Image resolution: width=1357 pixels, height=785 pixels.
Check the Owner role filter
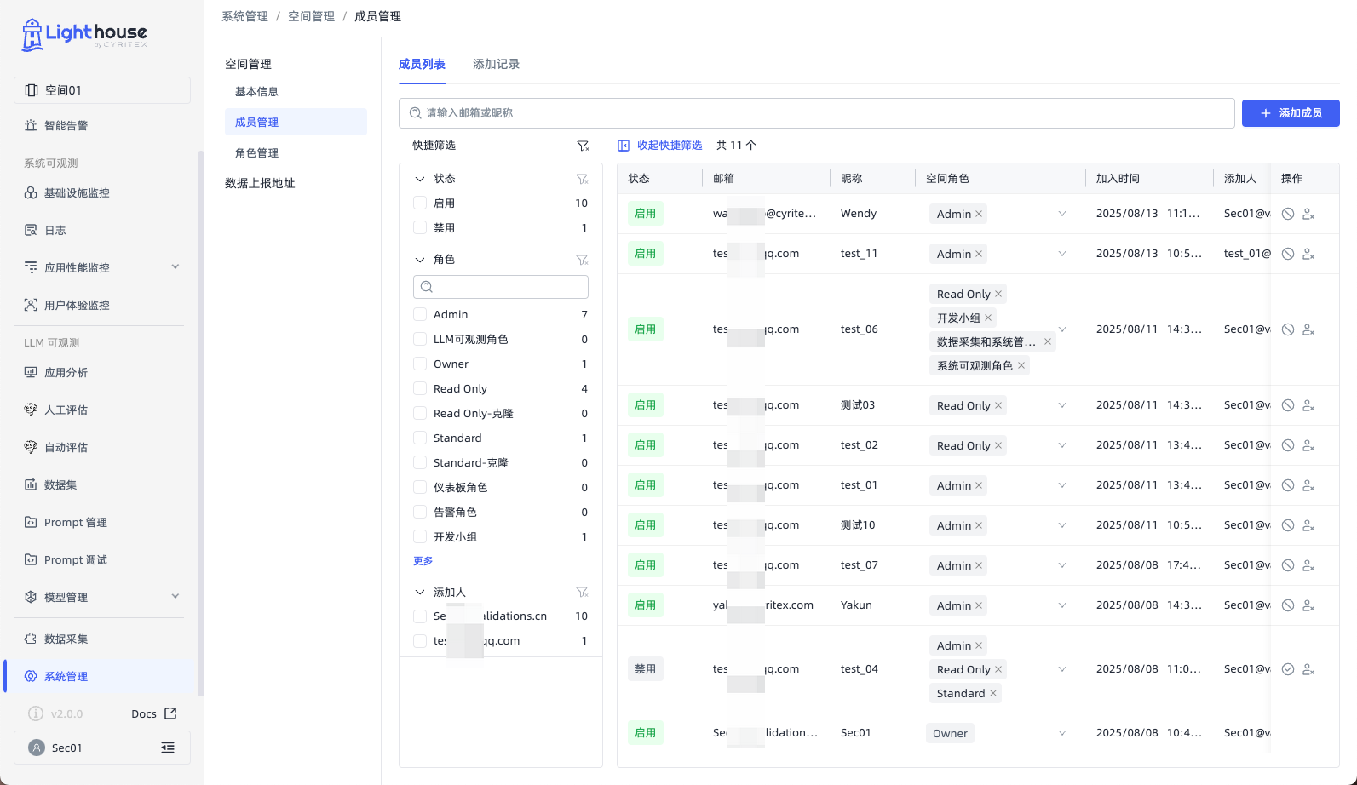420,364
